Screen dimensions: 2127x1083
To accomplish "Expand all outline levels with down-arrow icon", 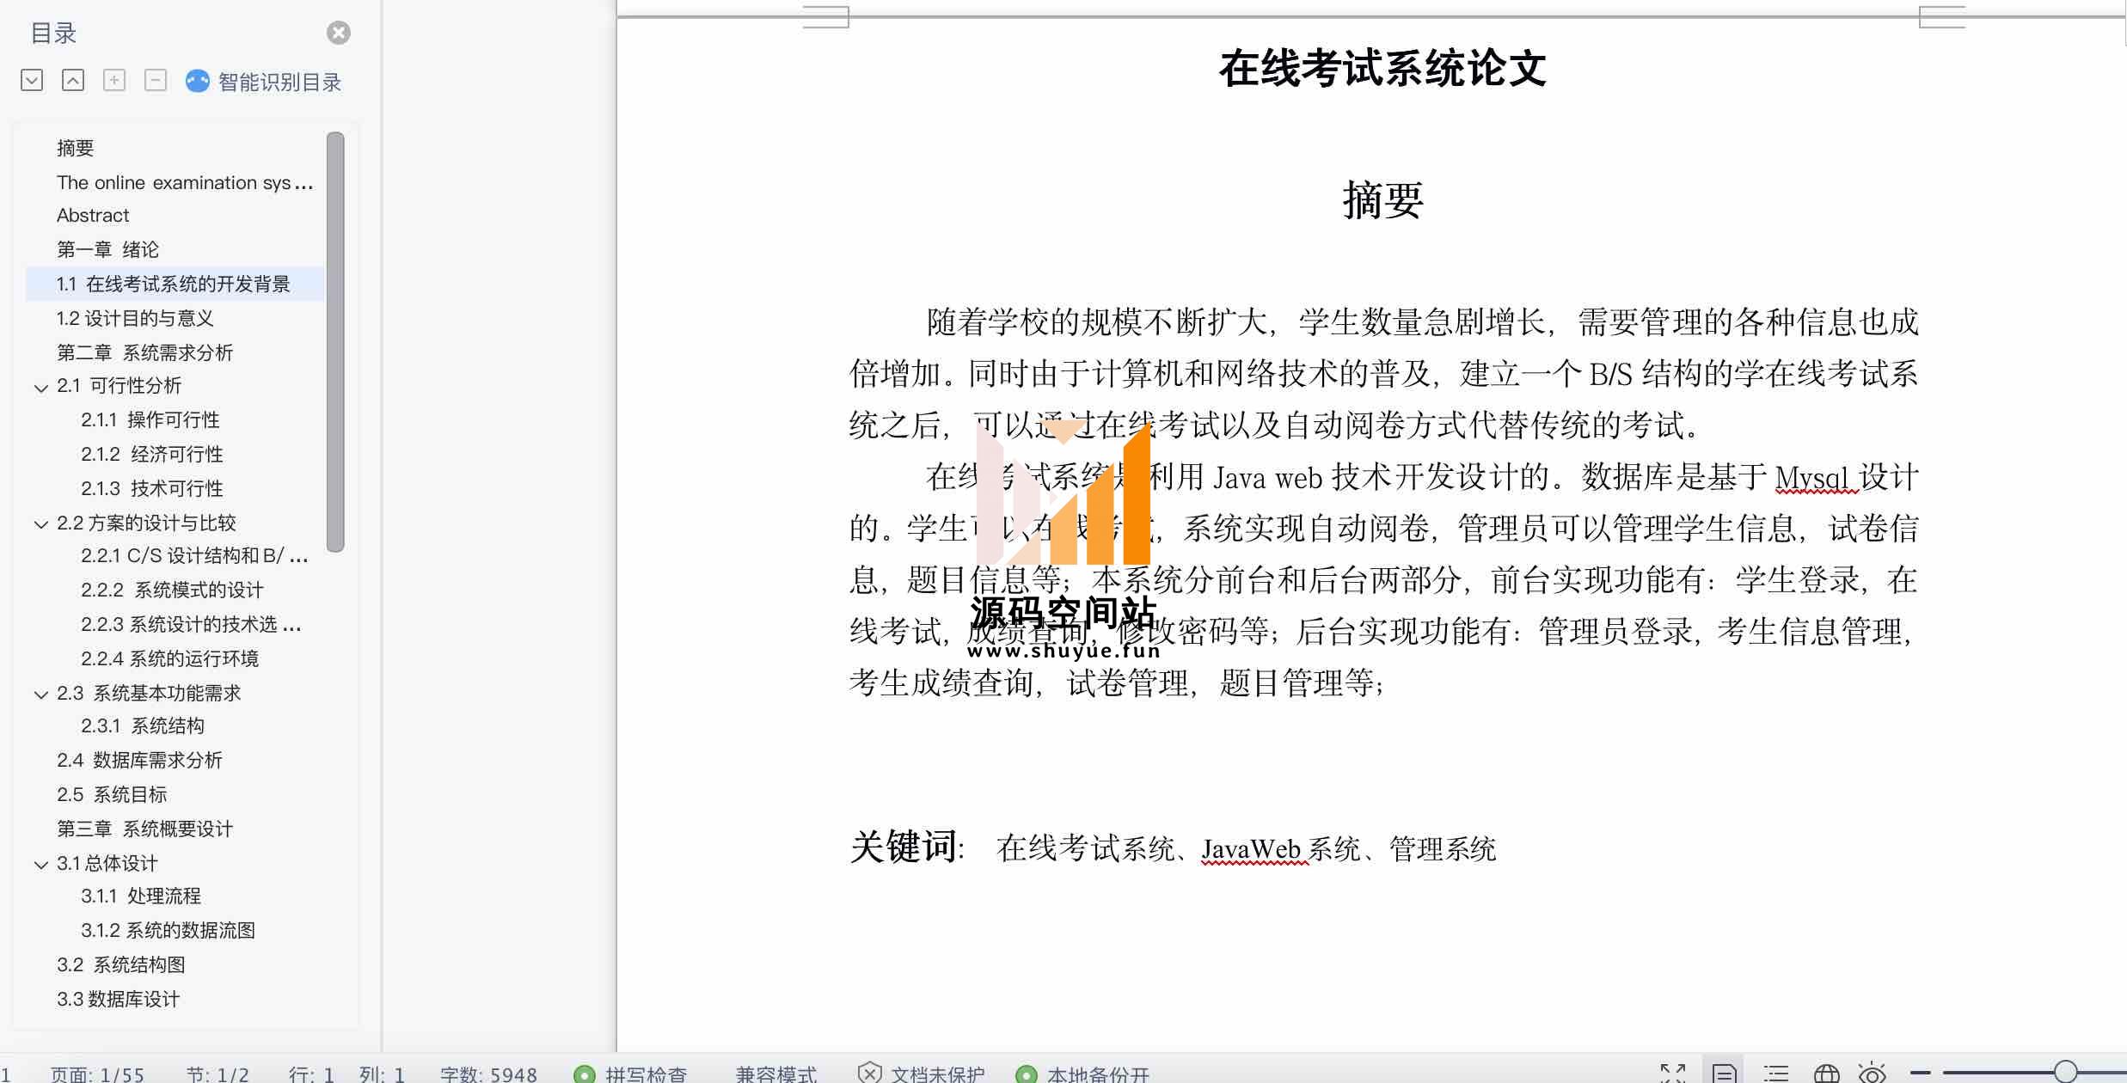I will point(32,81).
